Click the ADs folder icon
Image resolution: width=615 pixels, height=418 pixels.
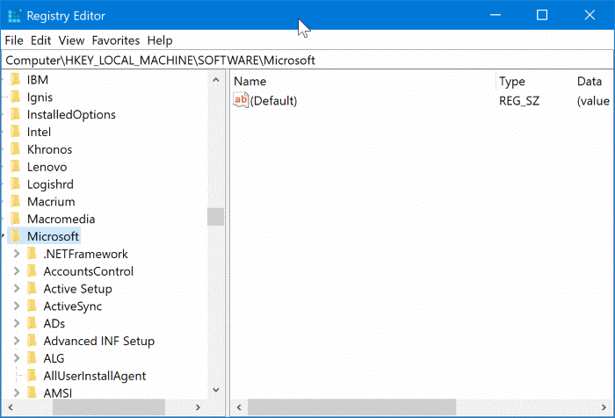pos(33,323)
